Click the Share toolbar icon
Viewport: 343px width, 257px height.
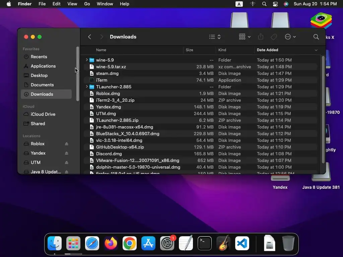pos(261,37)
